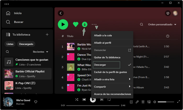Open Tu biblioteca label
This screenshot has height=110, width=183.
(x=21, y=35)
